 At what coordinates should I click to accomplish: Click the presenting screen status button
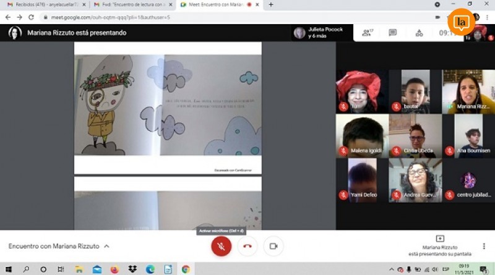(439, 246)
